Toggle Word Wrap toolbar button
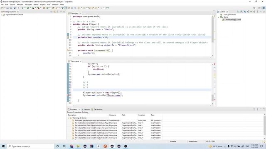The height and width of the screenshot is (149, 266). tap(69, 8)
